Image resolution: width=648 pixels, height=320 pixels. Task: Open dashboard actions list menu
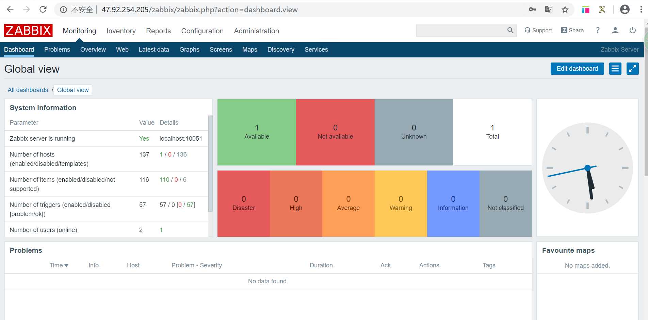click(615, 69)
